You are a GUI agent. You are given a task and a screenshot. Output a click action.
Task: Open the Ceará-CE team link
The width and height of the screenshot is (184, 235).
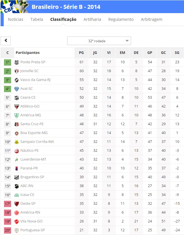pos(28,98)
